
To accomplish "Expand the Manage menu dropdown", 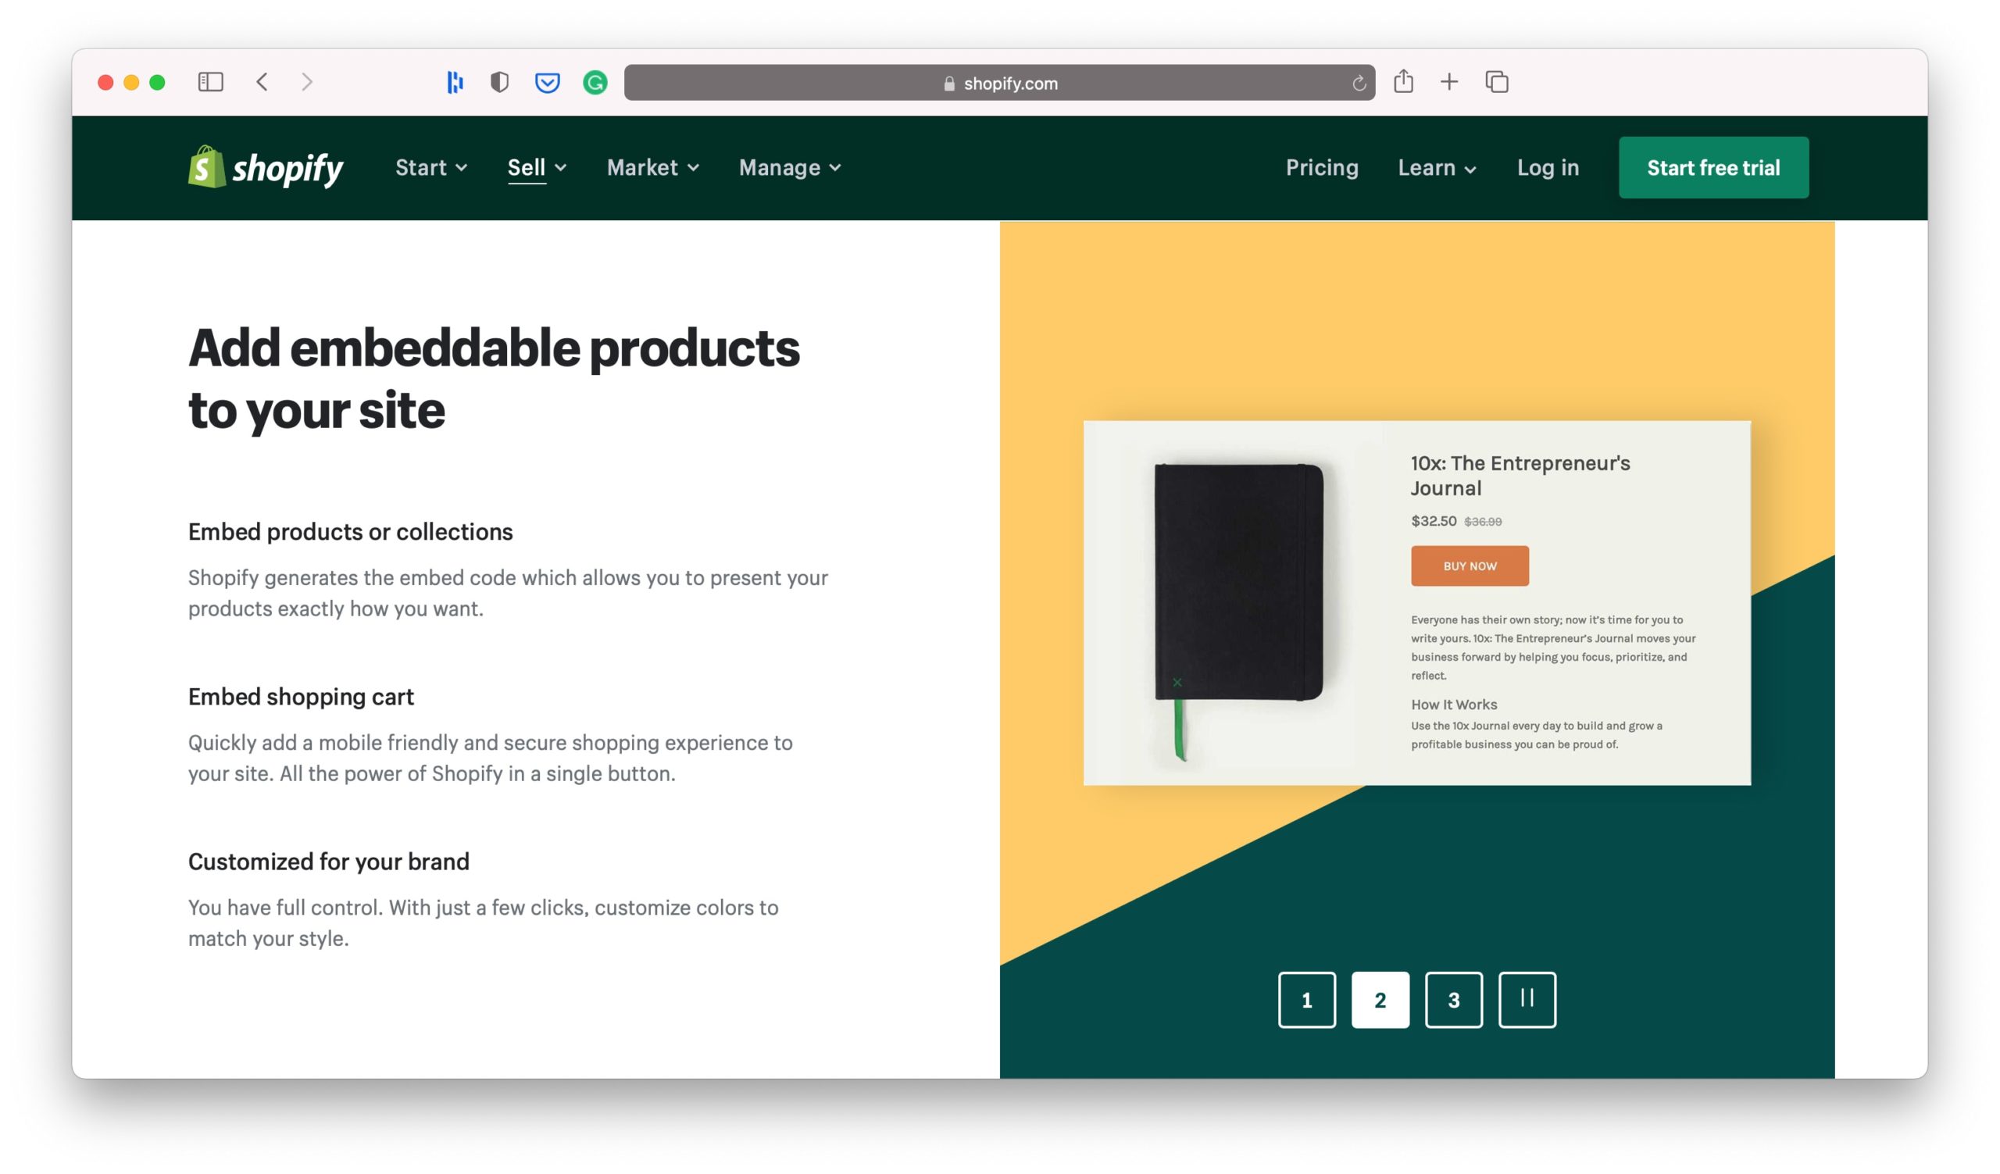I will pos(791,167).
